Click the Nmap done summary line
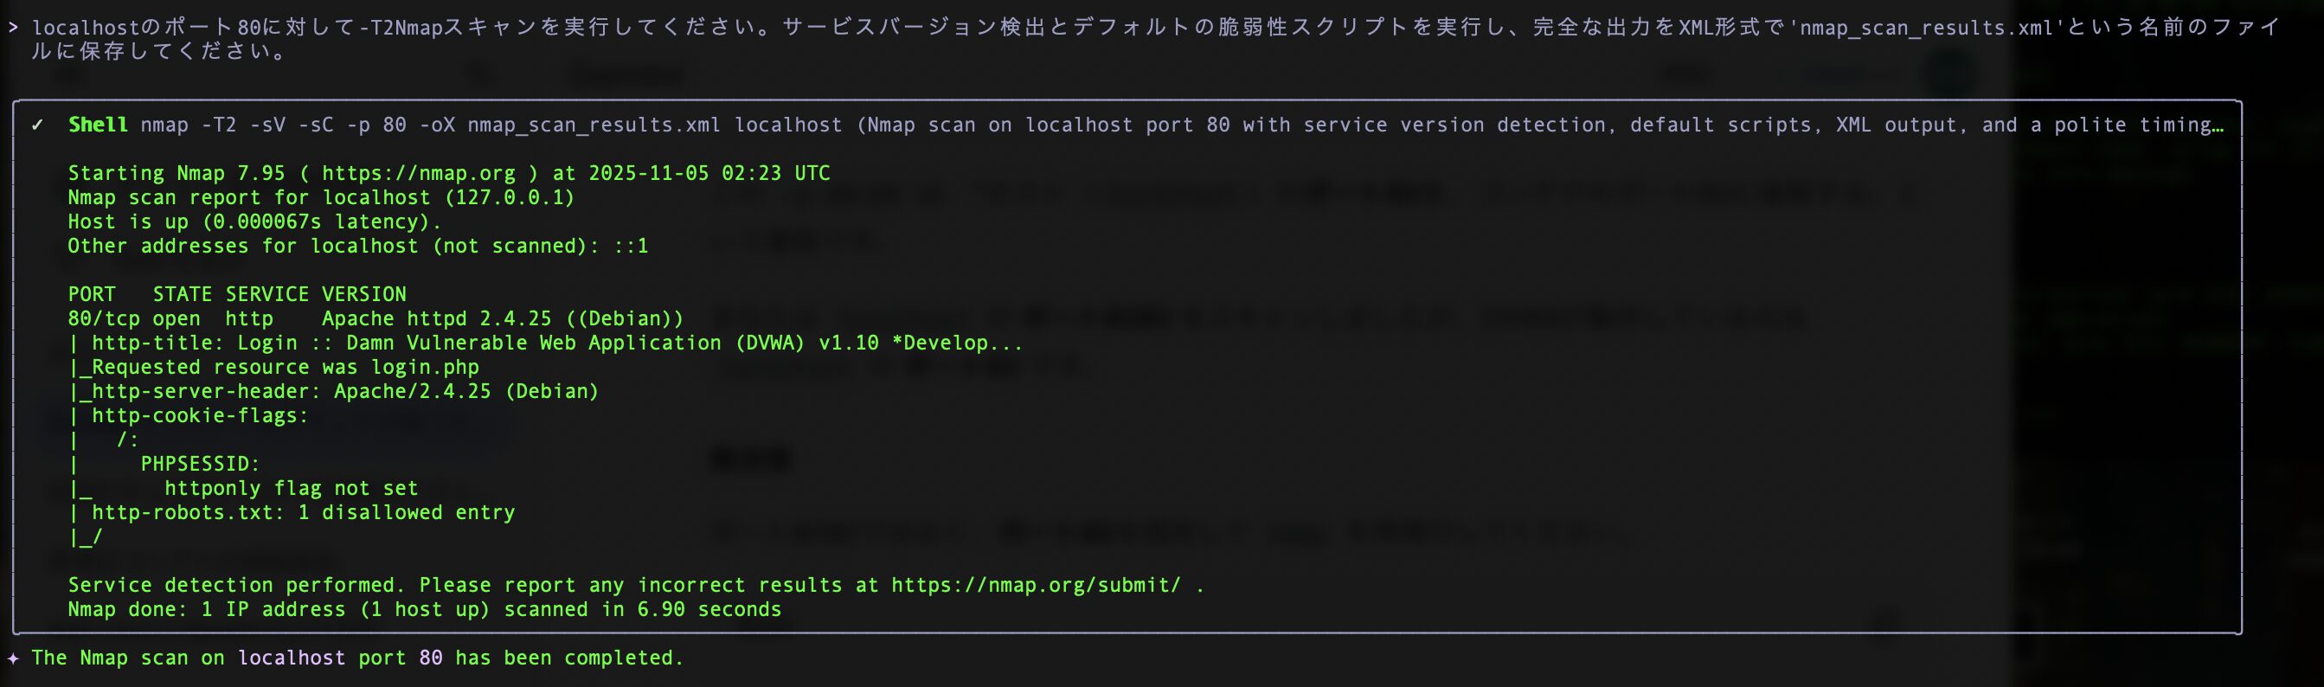Viewport: 2324px width, 687px height. (x=424, y=609)
